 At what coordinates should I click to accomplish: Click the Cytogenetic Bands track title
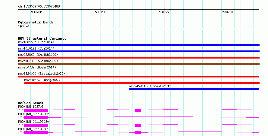[x=36, y=22]
